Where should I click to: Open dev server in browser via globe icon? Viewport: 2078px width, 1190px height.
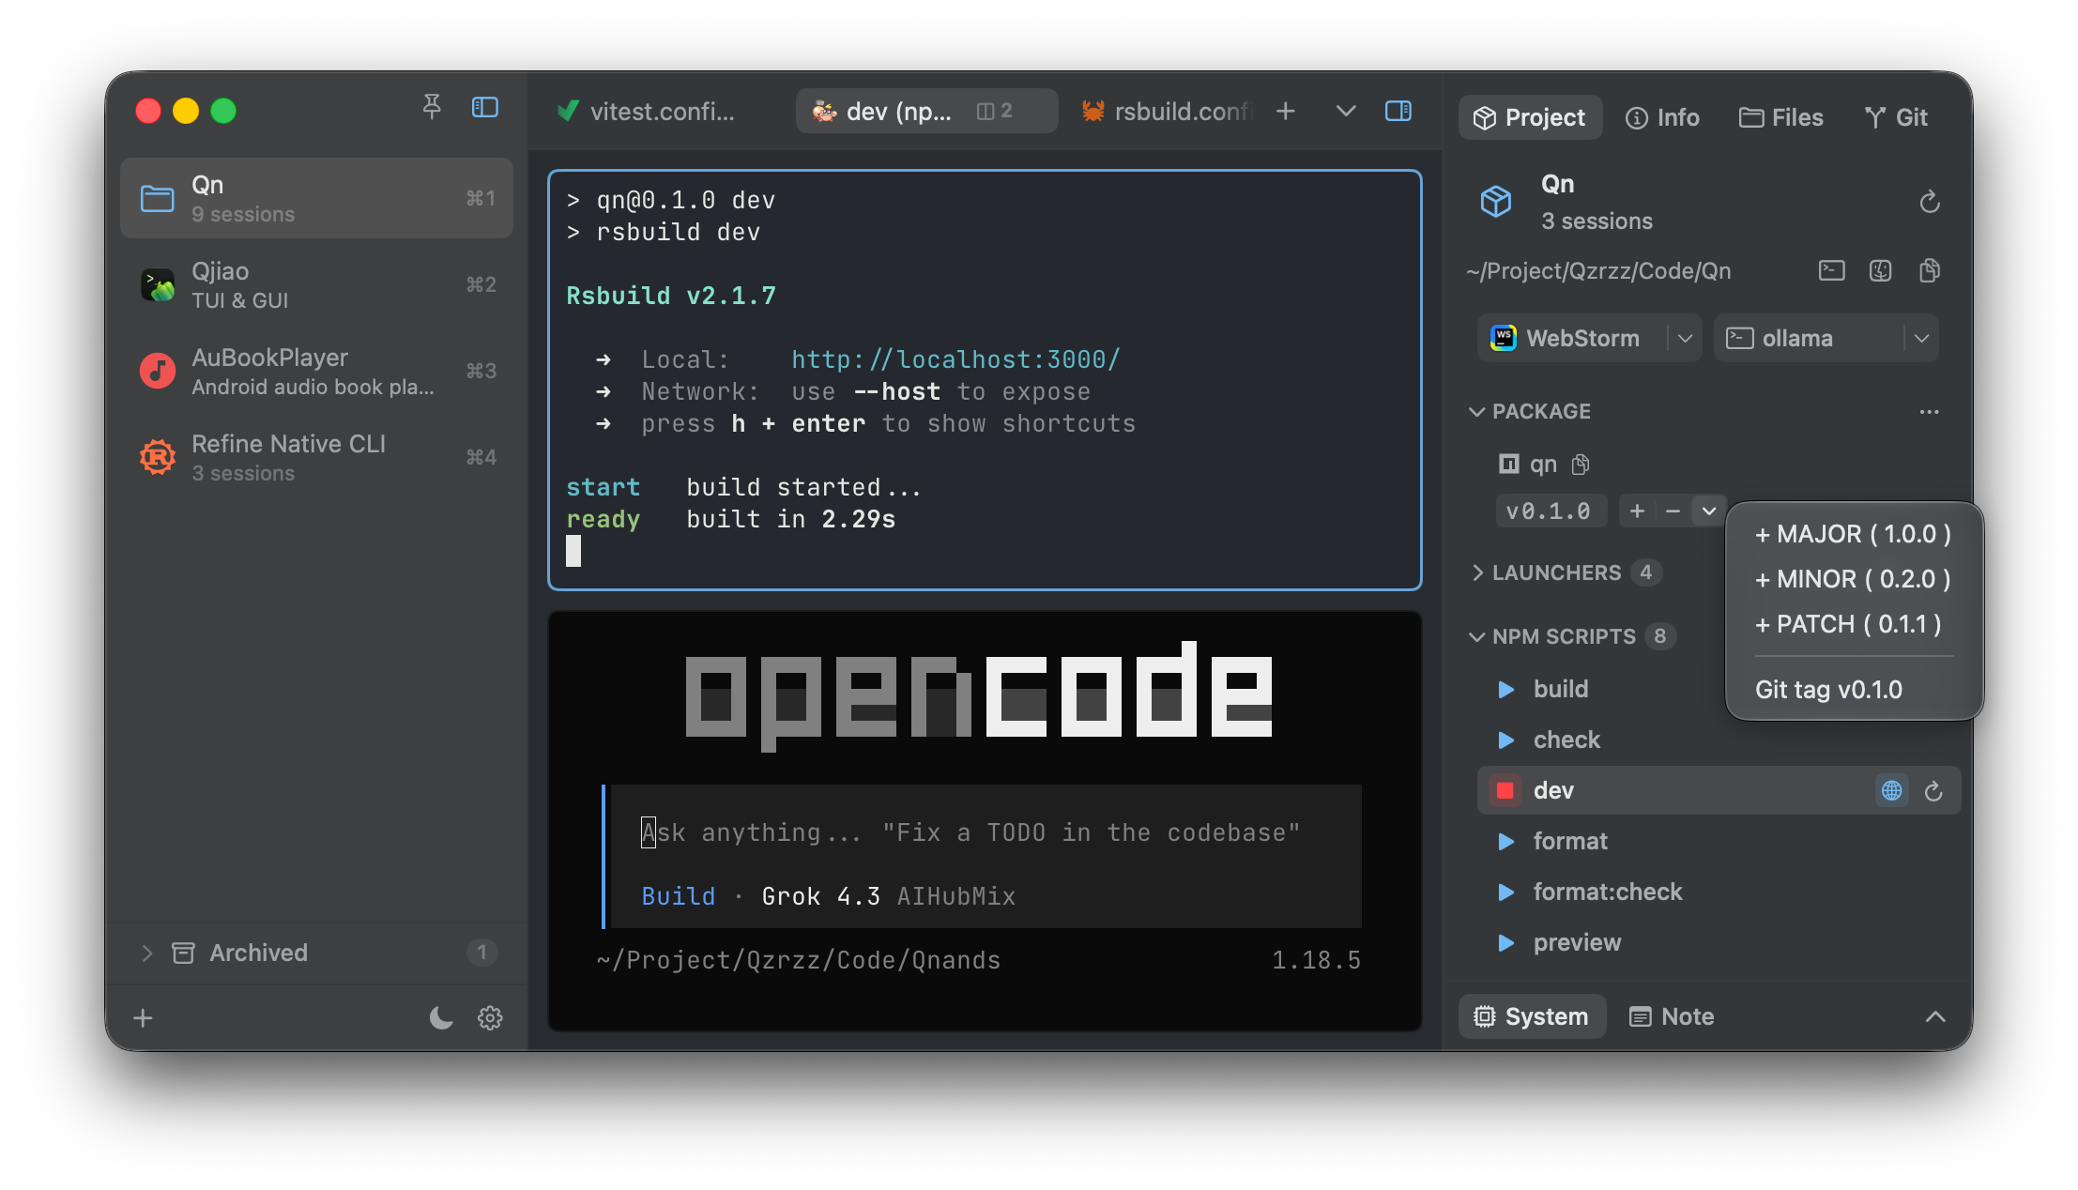[1892, 790]
